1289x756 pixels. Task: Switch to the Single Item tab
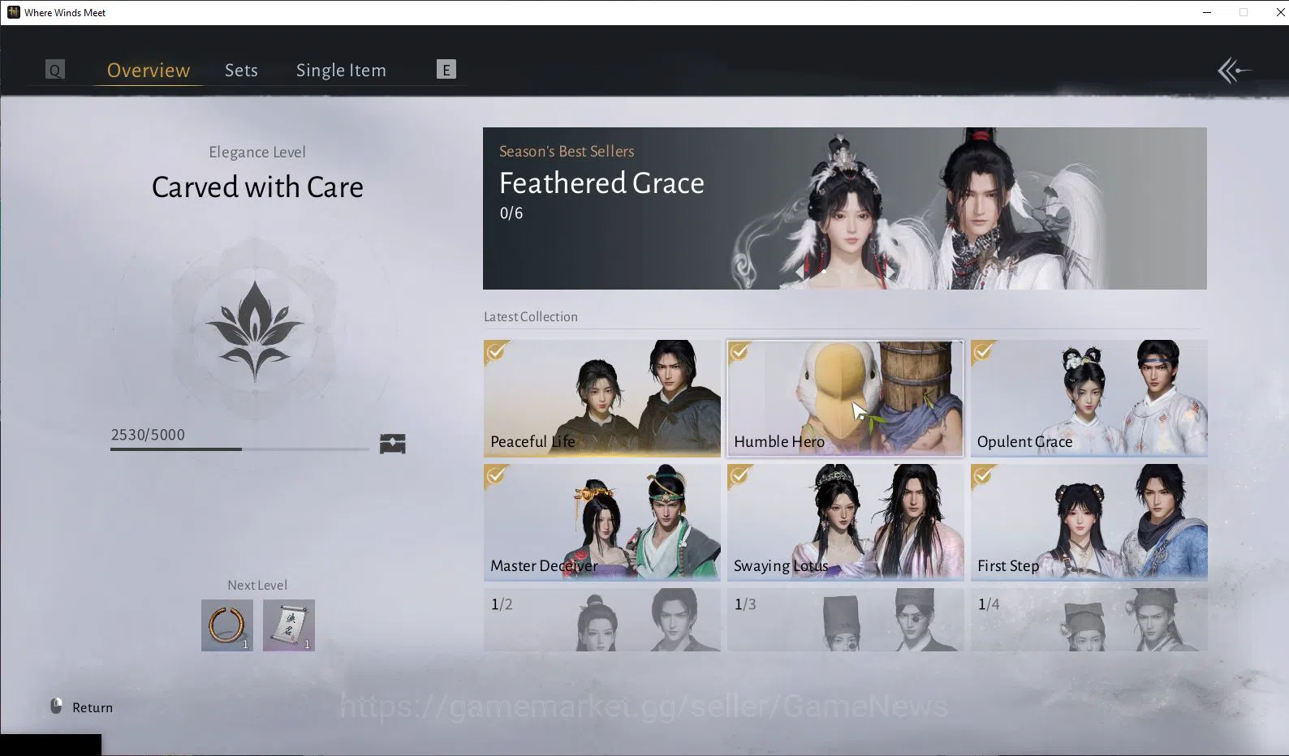coord(341,71)
